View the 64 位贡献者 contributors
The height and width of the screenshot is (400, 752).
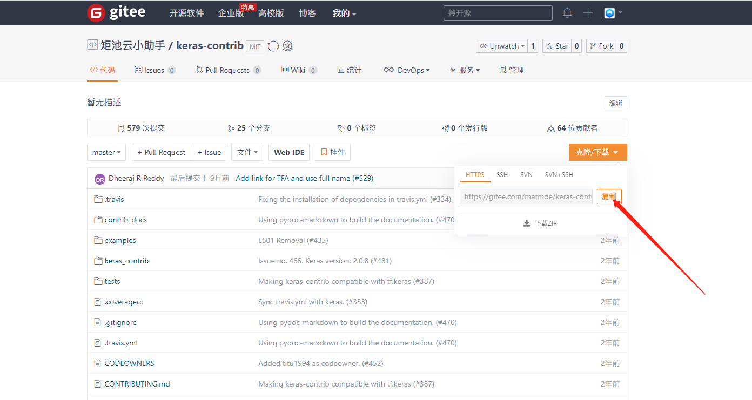(x=572, y=128)
